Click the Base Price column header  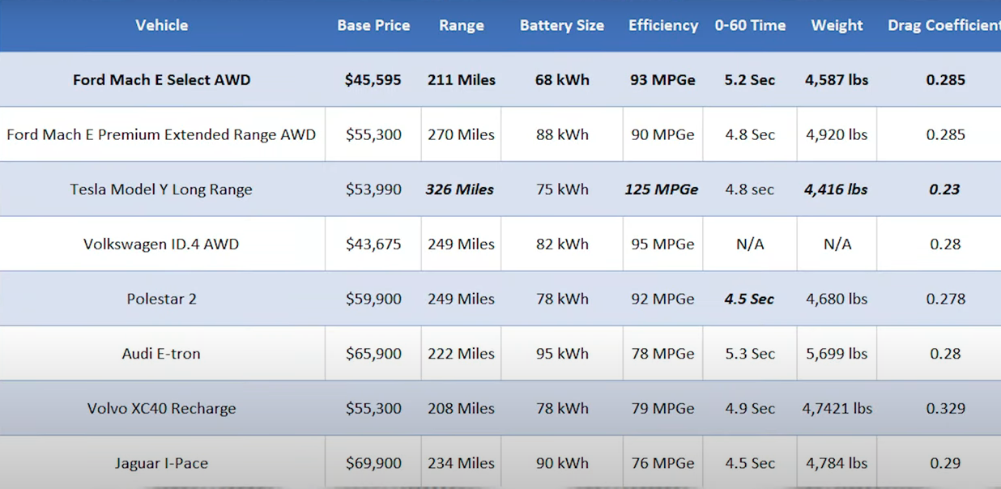click(373, 25)
